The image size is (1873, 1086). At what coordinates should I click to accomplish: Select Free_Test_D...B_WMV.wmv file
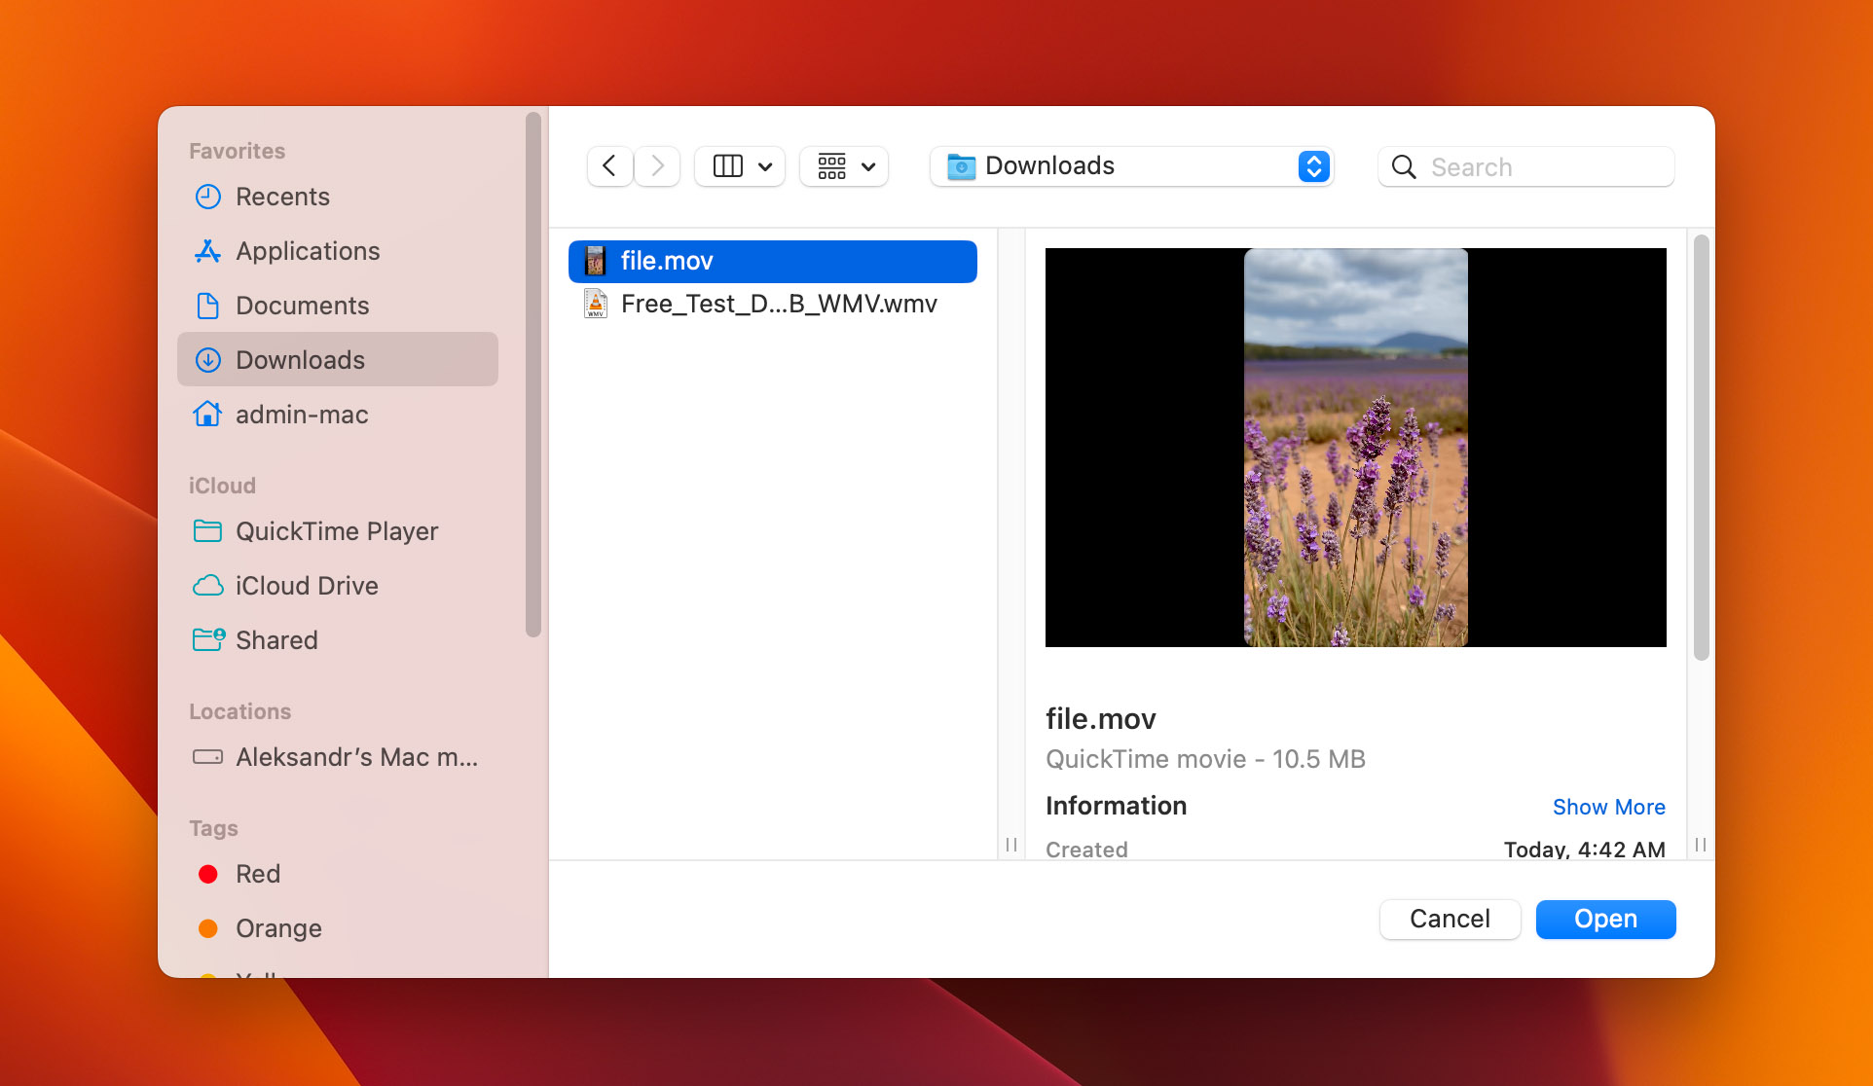[777, 303]
